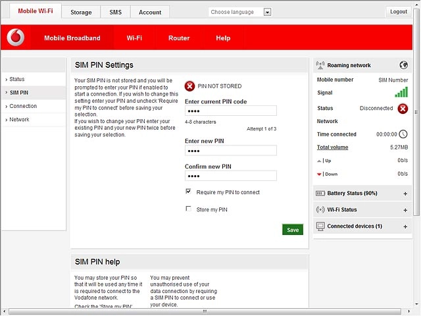
Task: Open Network in the left sidebar
Action: [x=34, y=120]
